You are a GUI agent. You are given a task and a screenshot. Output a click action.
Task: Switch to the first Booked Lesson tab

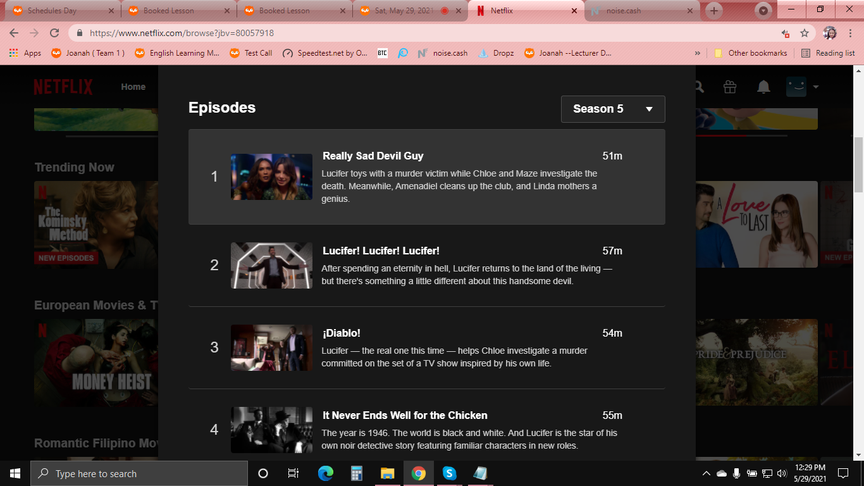coord(177,11)
